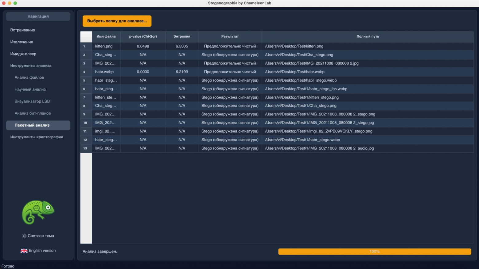
Task: Select row 1 kitten.png file name
Action: [x=104, y=46]
